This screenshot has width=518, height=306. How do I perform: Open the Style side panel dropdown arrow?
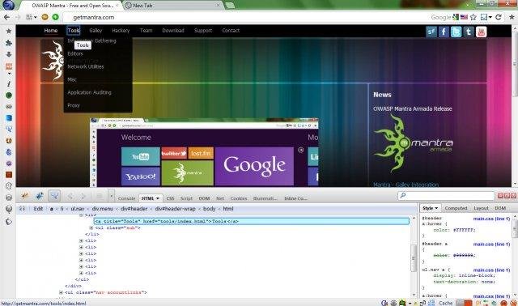[436, 208]
